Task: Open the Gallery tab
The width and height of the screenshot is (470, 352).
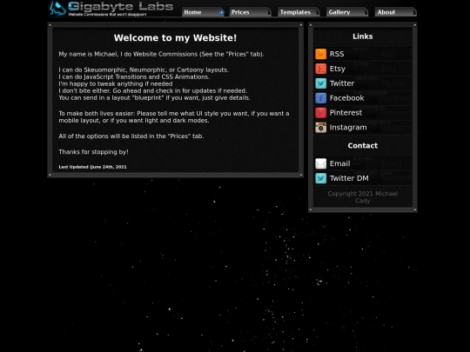Action: tap(347, 12)
